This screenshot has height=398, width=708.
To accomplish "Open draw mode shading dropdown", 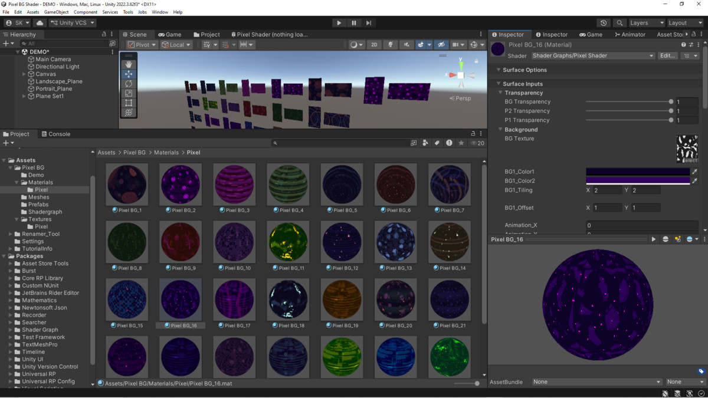I will [x=356, y=45].
